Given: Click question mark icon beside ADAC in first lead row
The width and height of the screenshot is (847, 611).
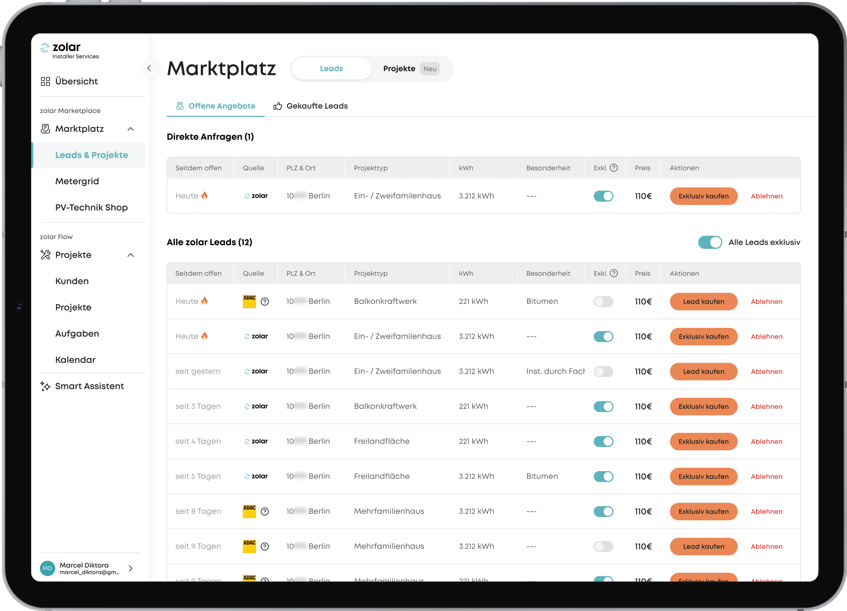Looking at the screenshot, I should tap(265, 302).
